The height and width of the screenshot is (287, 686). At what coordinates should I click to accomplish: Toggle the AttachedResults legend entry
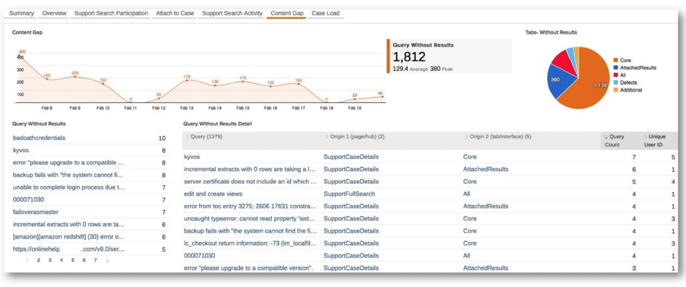(637, 68)
